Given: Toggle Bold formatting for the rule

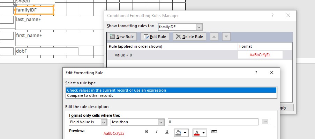Looking at the screenshot, I should [x=147, y=132].
